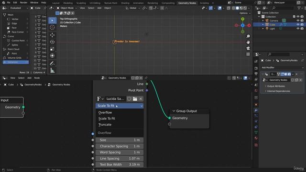The image size is (306, 172).
Task: Toggle X-ray mode in viewport header
Action: pos(229,8)
